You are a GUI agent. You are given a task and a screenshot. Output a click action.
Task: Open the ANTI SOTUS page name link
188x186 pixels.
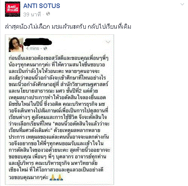(42, 6)
